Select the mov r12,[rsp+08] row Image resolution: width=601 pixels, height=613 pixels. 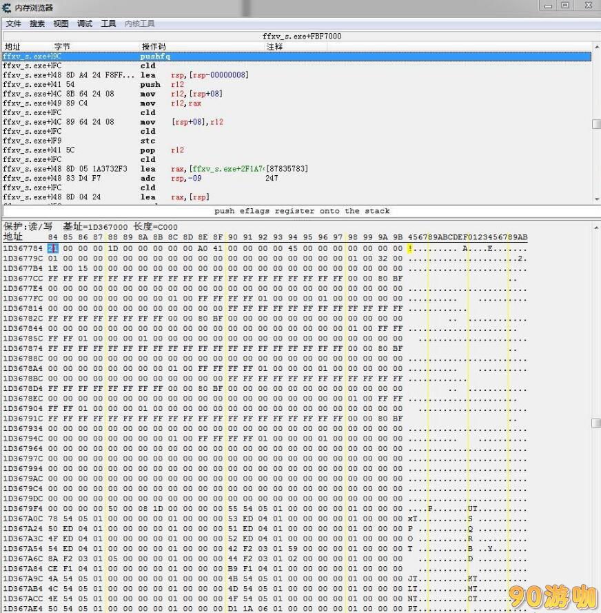296,94
